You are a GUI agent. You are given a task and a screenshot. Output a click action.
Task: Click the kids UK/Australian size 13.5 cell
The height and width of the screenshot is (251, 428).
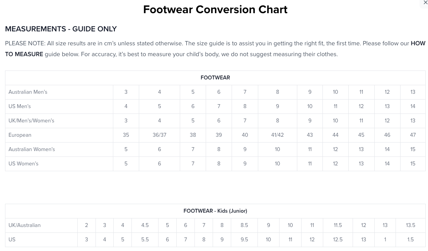410,225
